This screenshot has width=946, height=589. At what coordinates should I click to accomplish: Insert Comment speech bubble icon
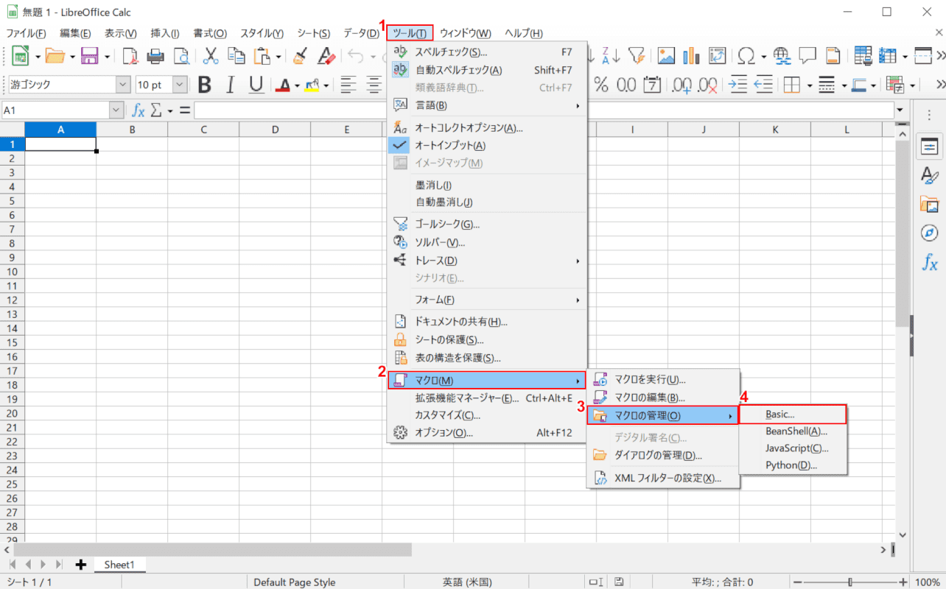(807, 56)
